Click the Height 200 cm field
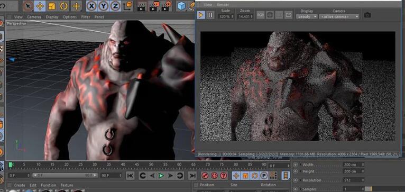 click(x=354, y=171)
